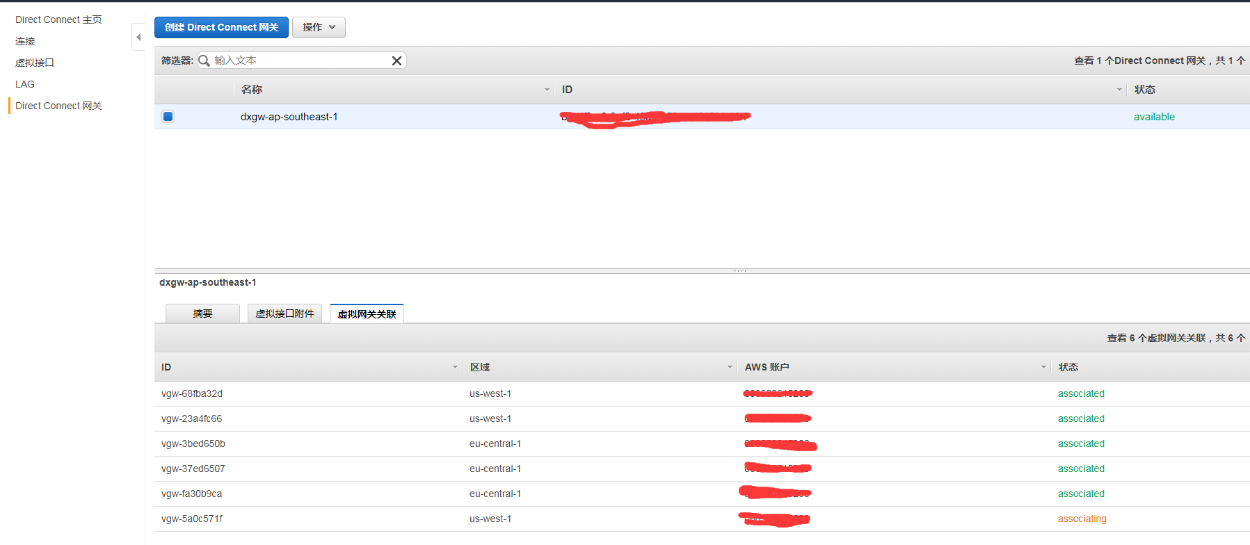Go to 虚拟接口 in the sidebar
The height and width of the screenshot is (545, 1250).
tap(35, 63)
